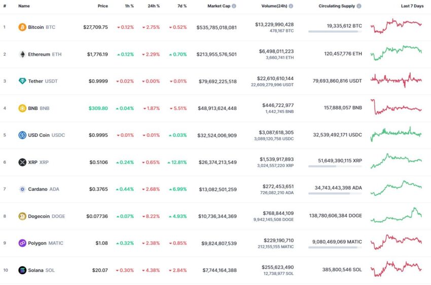Screen dimensions: 431x285
Task: Open the Dogecoin DOGE name link
Action: tap(47, 217)
